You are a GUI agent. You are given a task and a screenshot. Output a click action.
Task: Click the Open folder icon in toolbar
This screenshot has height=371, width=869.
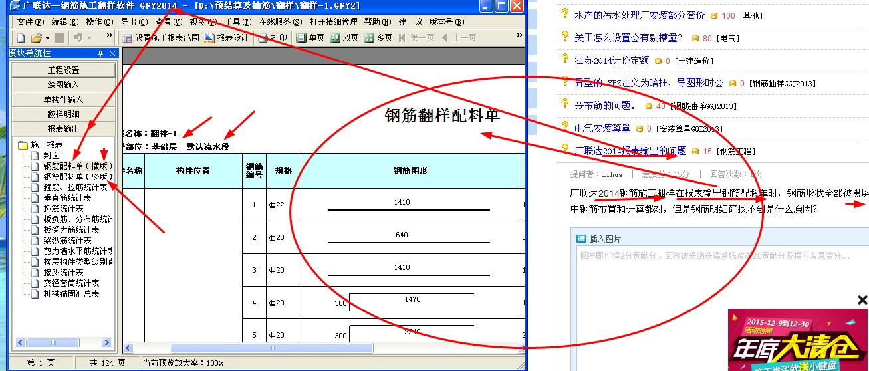[x=37, y=38]
